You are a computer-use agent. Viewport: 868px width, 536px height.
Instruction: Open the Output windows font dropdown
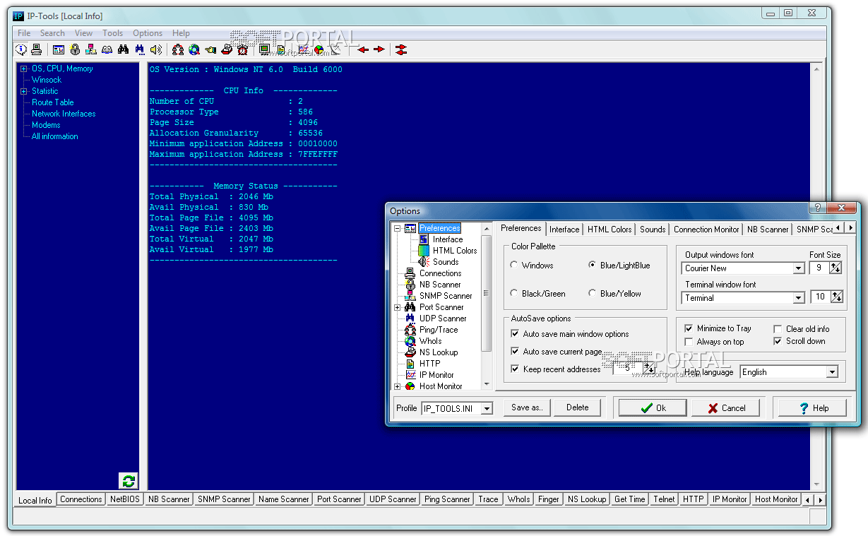point(798,268)
